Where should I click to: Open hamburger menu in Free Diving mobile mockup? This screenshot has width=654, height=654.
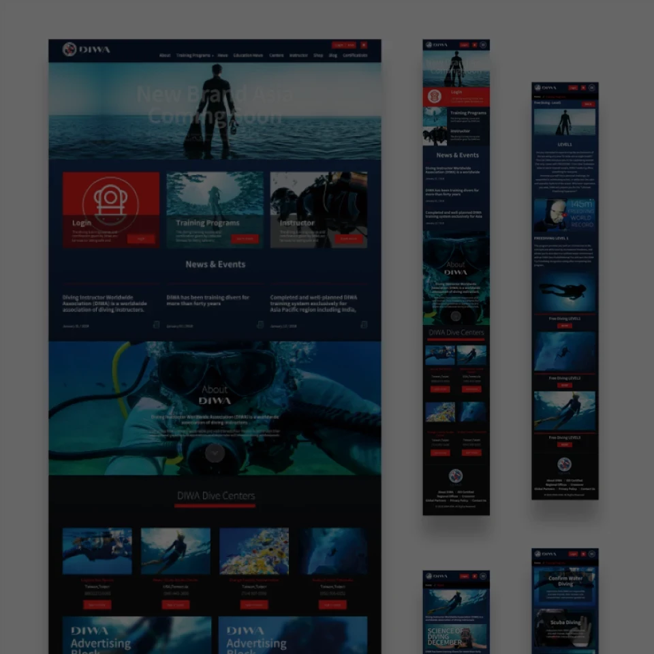[x=592, y=88]
